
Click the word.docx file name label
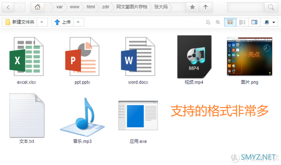pyautogui.click(x=138, y=82)
